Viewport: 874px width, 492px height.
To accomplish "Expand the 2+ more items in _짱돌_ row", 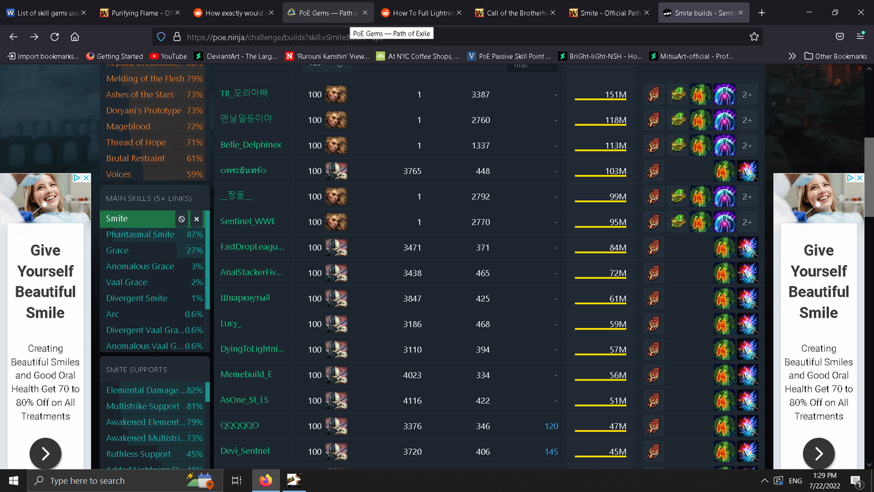I will coord(747,196).
